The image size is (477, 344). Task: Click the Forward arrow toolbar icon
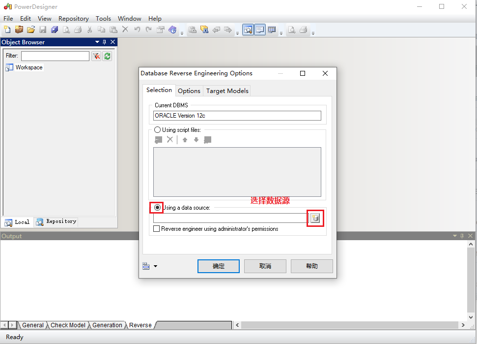(228, 30)
